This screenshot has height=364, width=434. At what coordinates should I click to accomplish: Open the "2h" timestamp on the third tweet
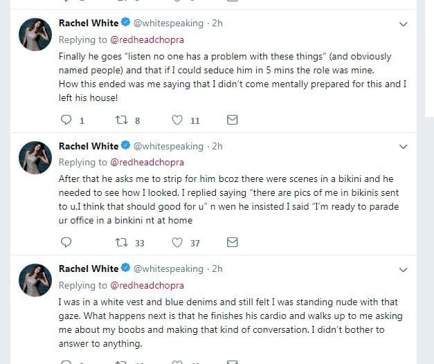(x=217, y=268)
